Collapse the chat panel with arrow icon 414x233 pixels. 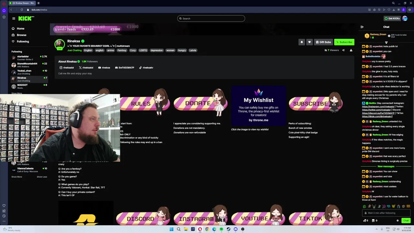(x=362, y=27)
